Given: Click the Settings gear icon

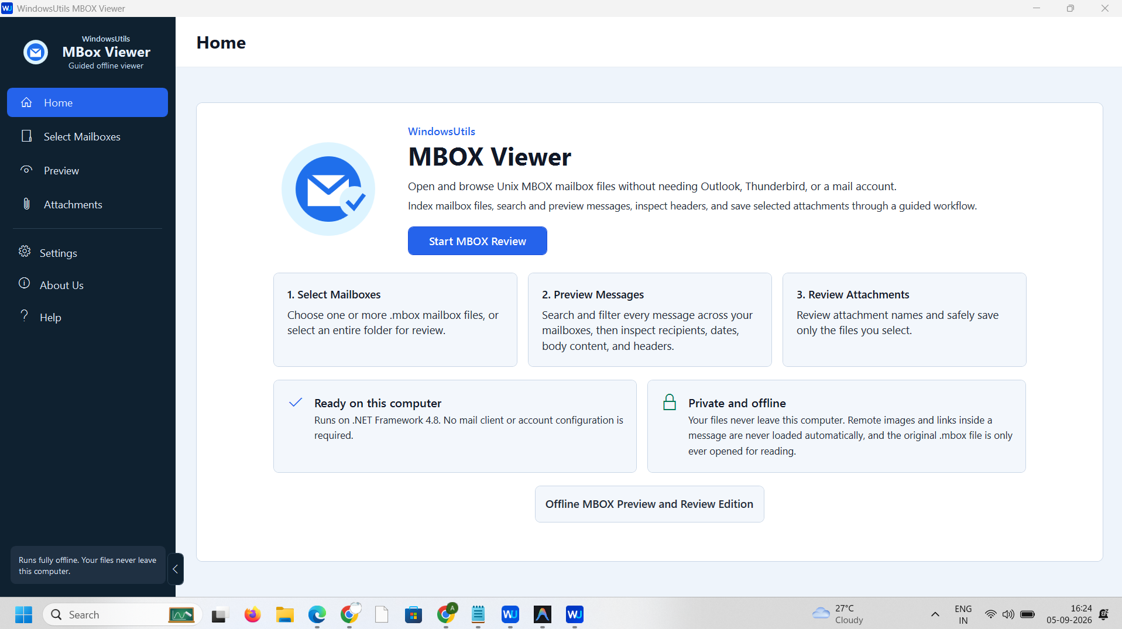Looking at the screenshot, I should coord(25,252).
